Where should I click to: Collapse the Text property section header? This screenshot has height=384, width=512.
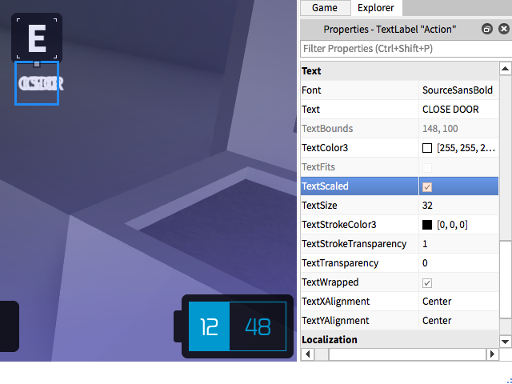(399, 71)
